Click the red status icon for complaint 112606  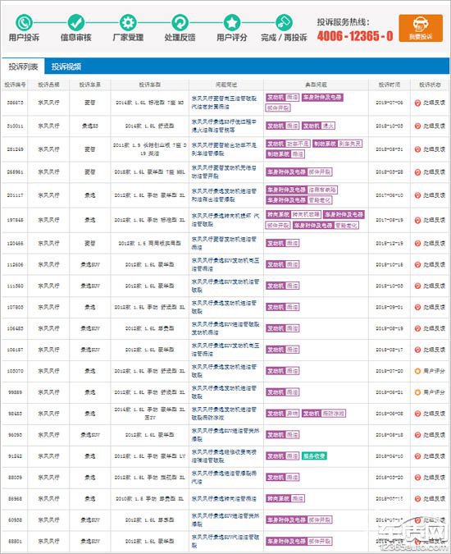point(417,264)
